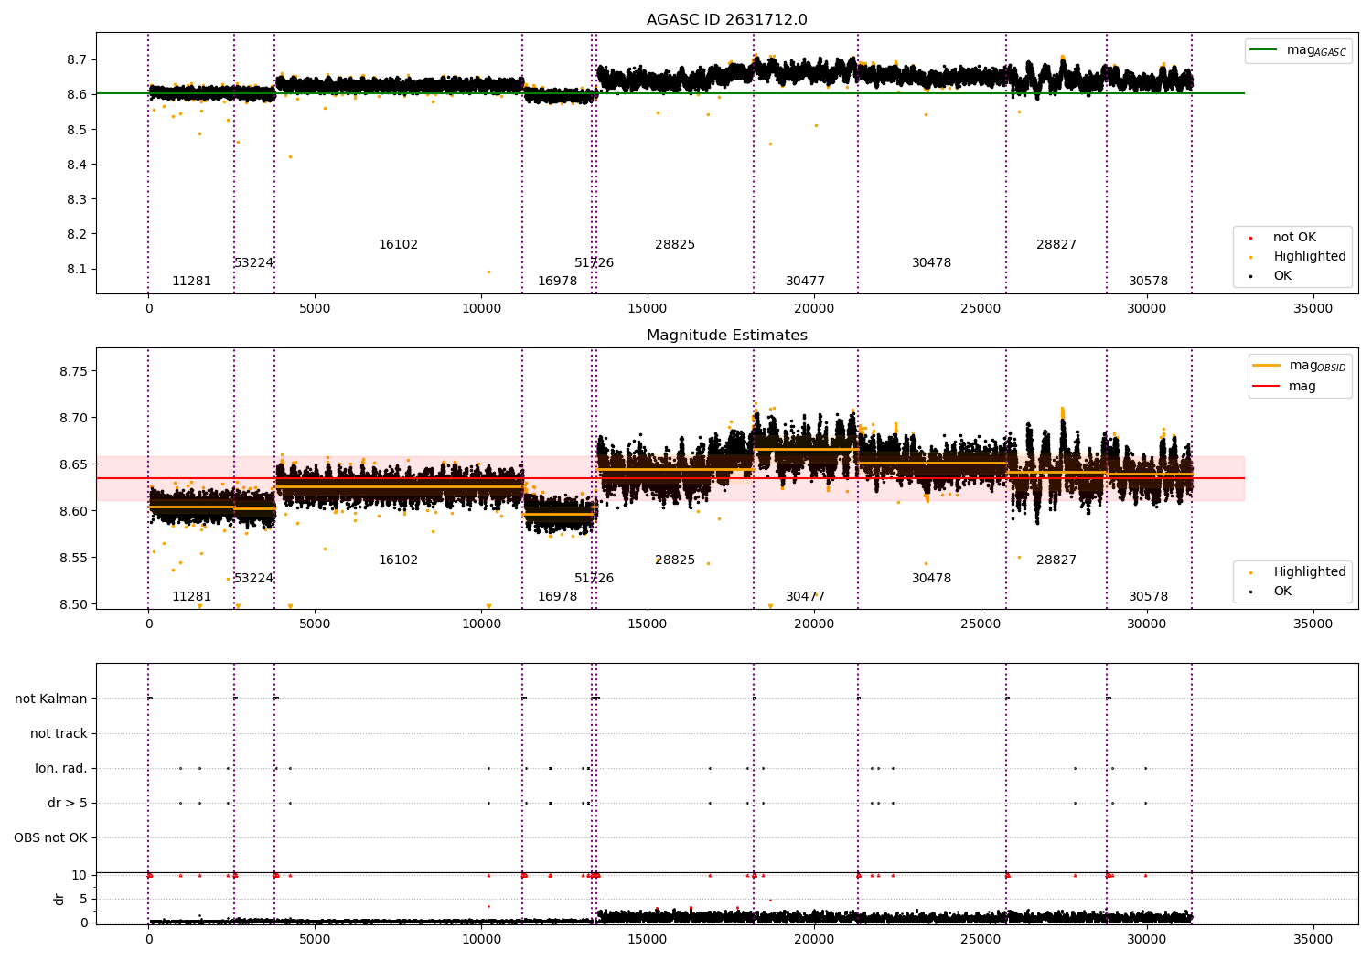Click the 'not track' axis label
The width and height of the screenshot is (1372, 960).
59,733
